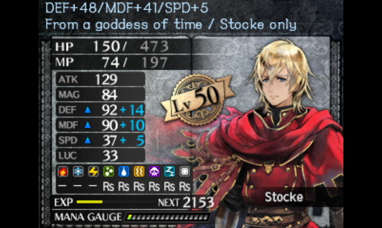Image resolution: width=382 pixels, height=228 pixels.
Task: Select the lightning bolt resistance icon
Action: pos(93,172)
